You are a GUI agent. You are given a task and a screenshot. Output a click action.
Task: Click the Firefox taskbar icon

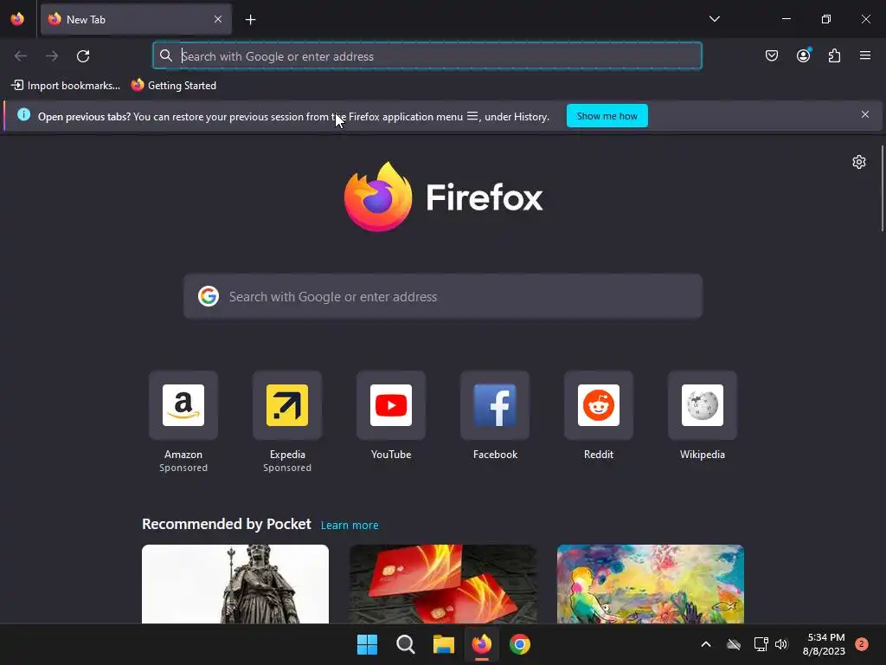coord(482,644)
